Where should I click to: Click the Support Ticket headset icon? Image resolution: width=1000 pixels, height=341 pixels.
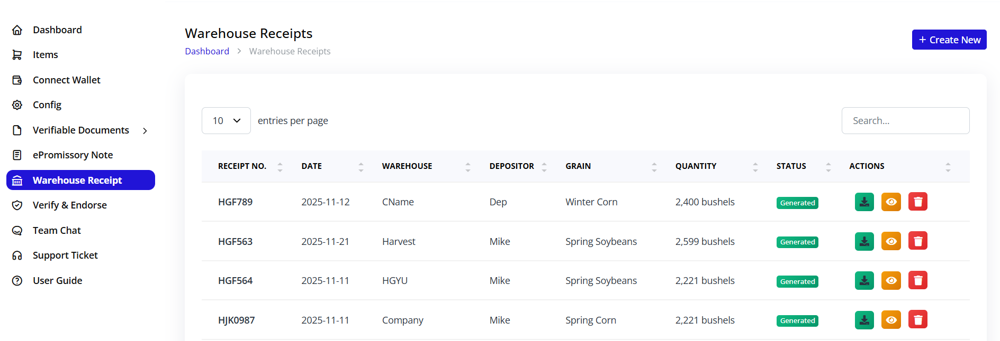tap(17, 255)
